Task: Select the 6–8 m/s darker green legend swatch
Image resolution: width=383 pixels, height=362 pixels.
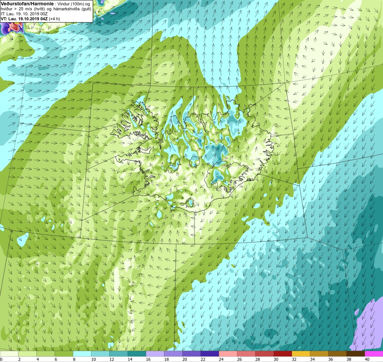Action: tap(64, 354)
